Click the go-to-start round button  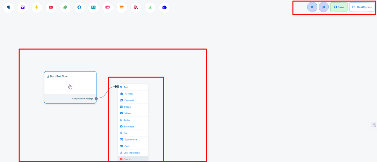pos(312,7)
